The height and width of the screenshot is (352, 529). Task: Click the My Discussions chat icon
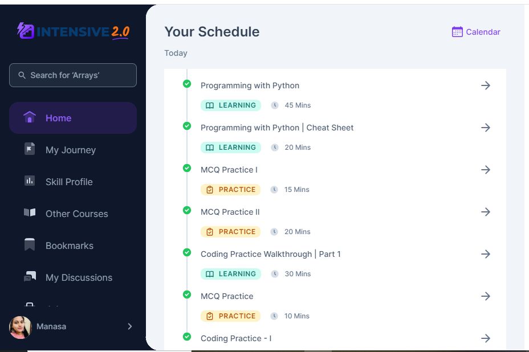[x=30, y=277]
